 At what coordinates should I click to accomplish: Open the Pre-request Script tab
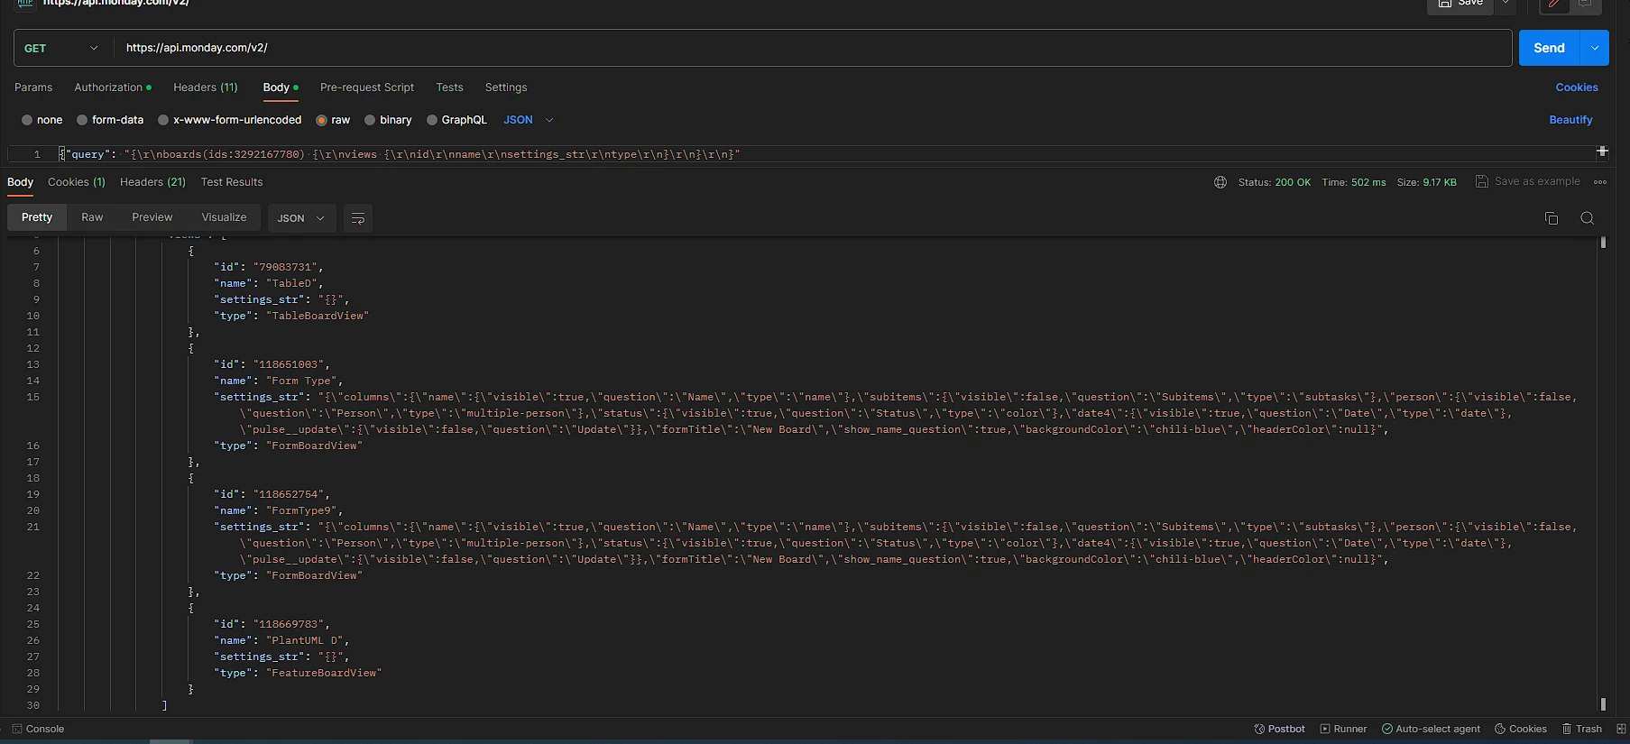point(367,87)
